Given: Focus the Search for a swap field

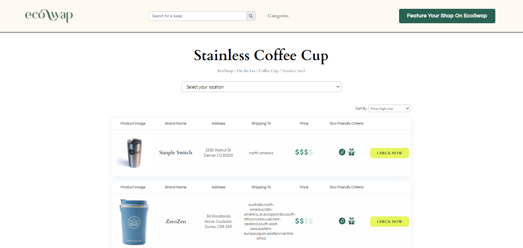Looking at the screenshot, I should point(197,16).
